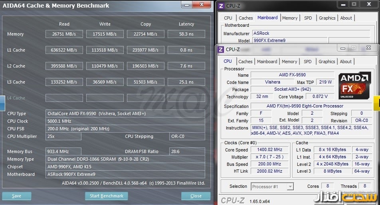The height and width of the screenshot is (205, 380).
Task: Minimize the front CPU-Z window
Action: [x=342, y=48]
